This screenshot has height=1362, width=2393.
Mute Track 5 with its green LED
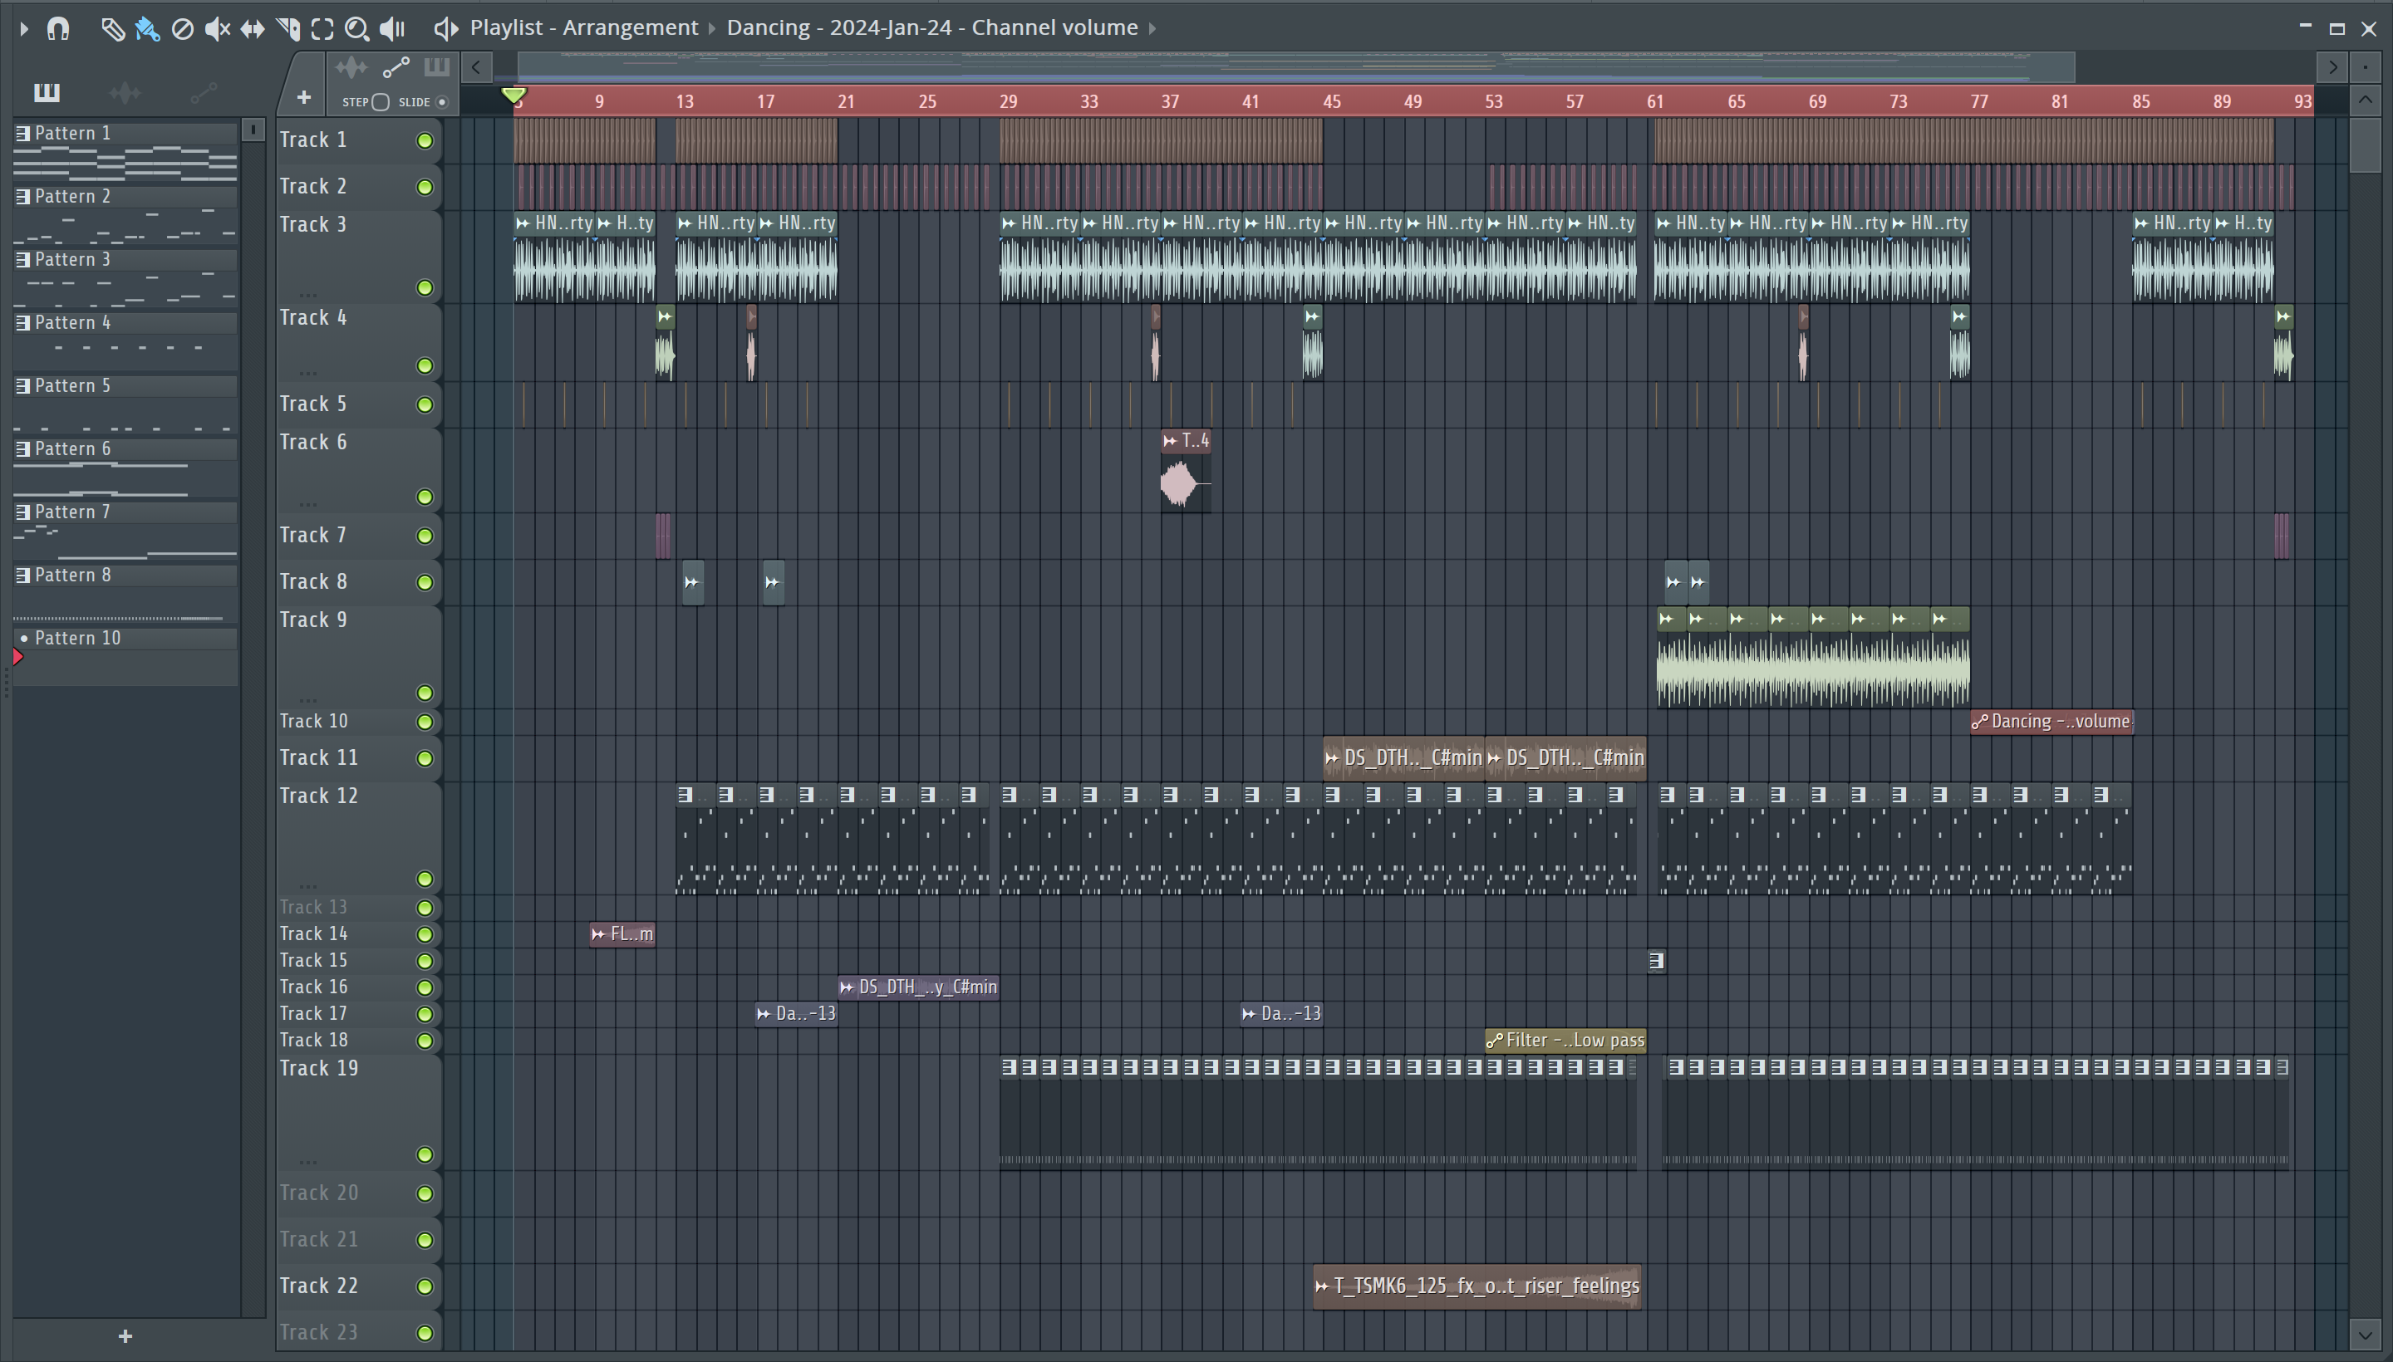point(425,405)
